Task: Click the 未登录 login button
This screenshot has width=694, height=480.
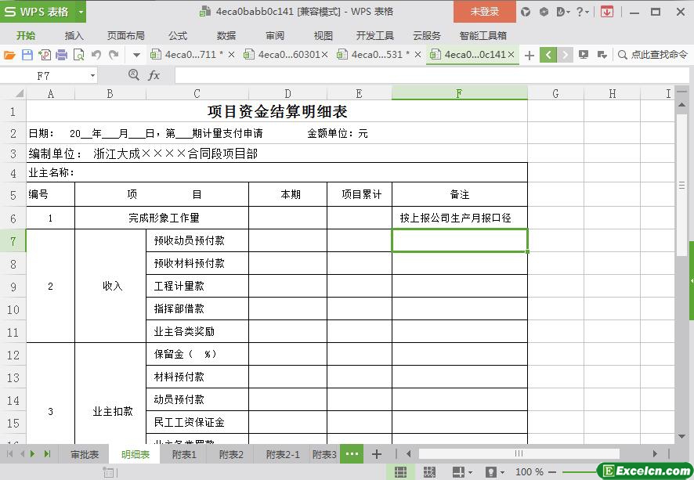Action: (x=485, y=12)
